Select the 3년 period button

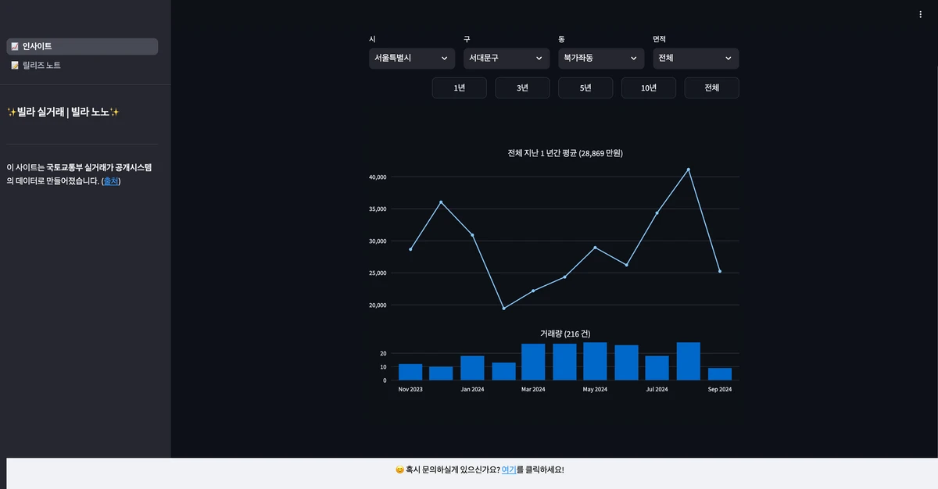[x=522, y=88]
